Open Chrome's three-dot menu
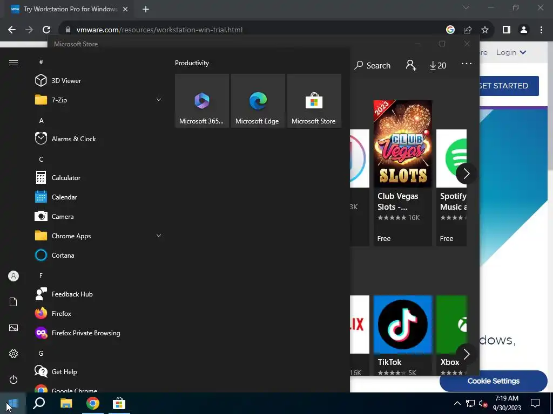 coord(541,30)
